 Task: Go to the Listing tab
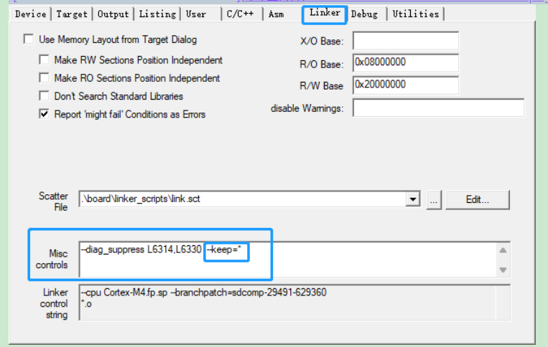click(157, 14)
